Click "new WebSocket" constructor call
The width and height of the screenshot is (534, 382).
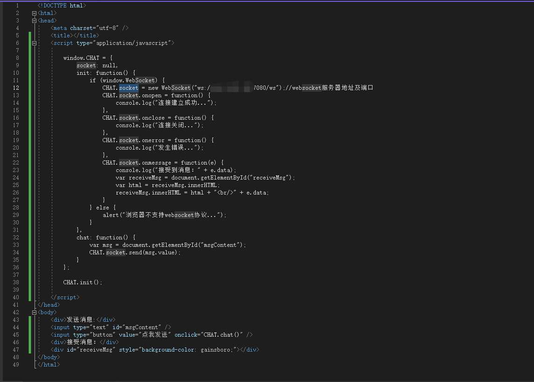click(169, 88)
